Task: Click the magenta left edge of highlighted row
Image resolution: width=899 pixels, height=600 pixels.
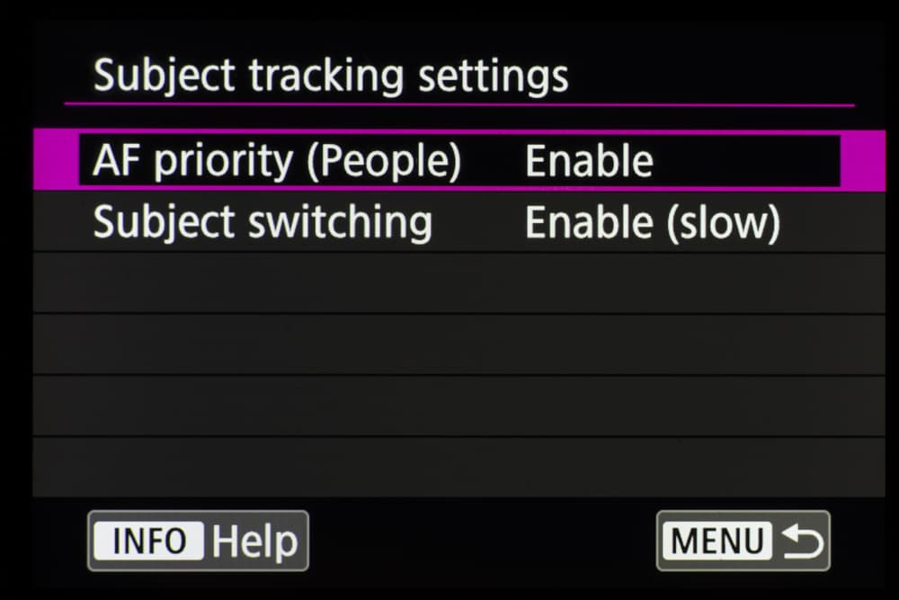Action: [56, 161]
